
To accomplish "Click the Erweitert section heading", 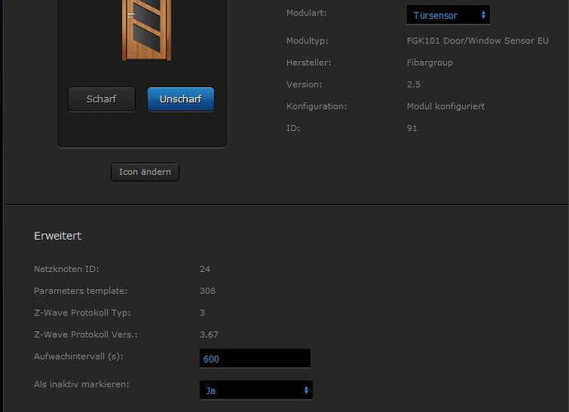I will (58, 236).
